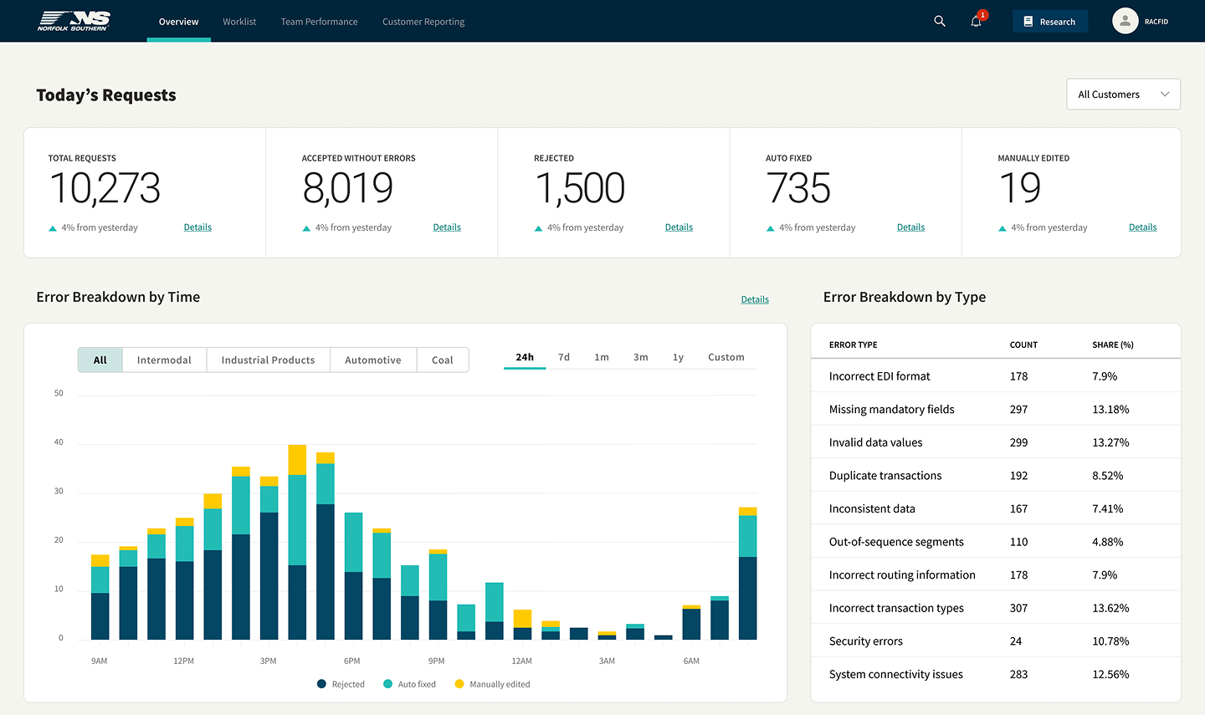Click the 1,500 rejected value
The height and width of the screenshot is (715, 1205).
coord(580,188)
